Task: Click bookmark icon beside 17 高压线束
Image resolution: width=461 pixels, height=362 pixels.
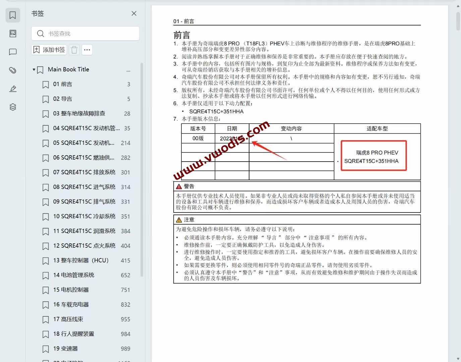Action: (x=46, y=320)
